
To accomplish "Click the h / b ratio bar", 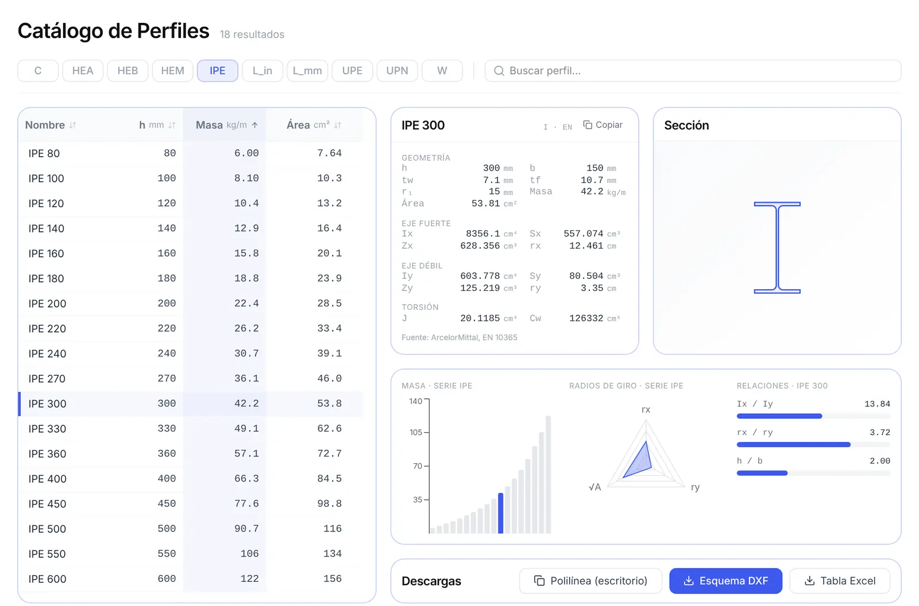I will [813, 473].
